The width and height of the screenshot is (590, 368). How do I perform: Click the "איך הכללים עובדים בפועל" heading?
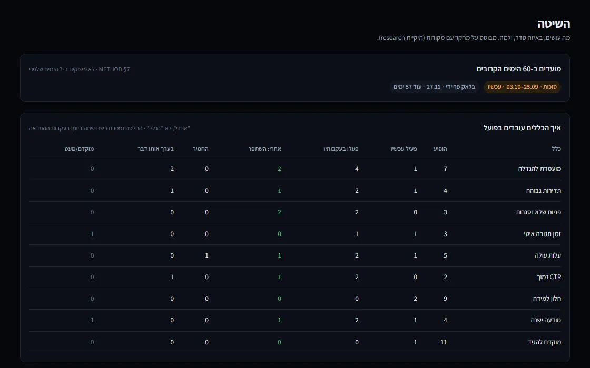coord(522,128)
